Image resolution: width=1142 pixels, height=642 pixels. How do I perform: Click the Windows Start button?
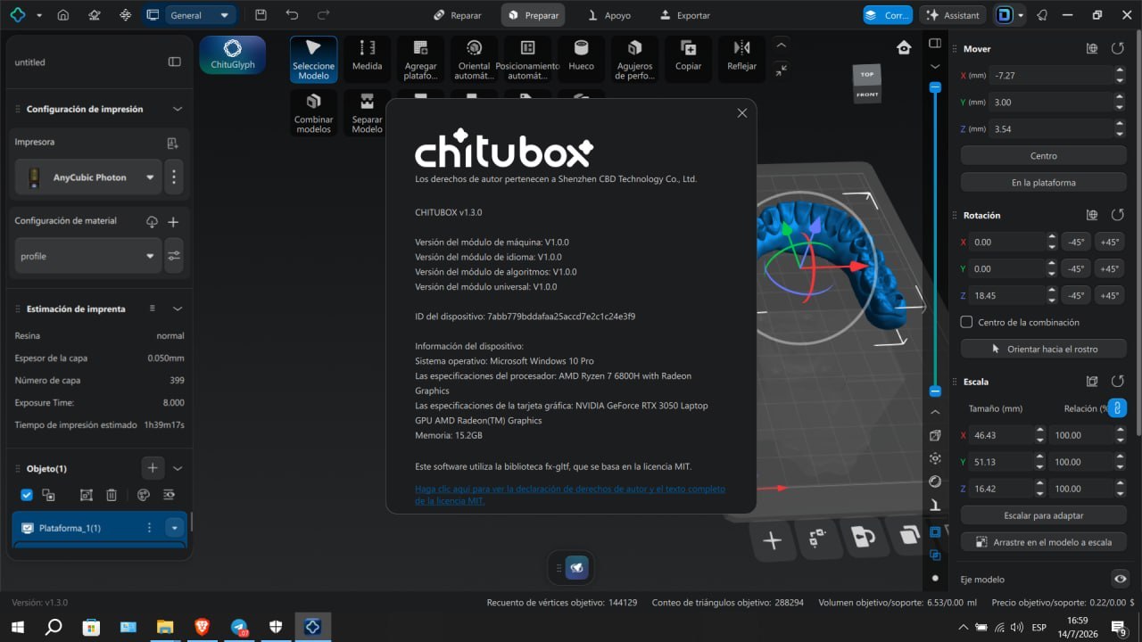click(17, 627)
